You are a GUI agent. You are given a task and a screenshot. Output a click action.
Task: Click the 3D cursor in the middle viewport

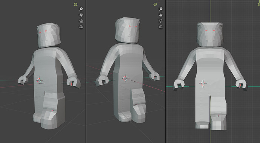(125, 78)
